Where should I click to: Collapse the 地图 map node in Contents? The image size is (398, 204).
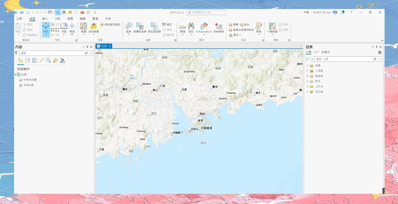(15, 75)
